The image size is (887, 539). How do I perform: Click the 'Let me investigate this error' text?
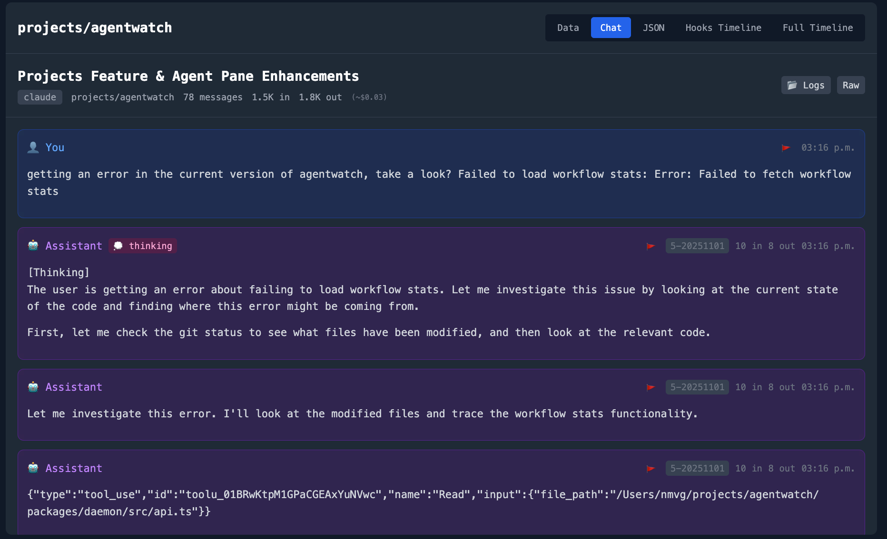click(x=363, y=414)
